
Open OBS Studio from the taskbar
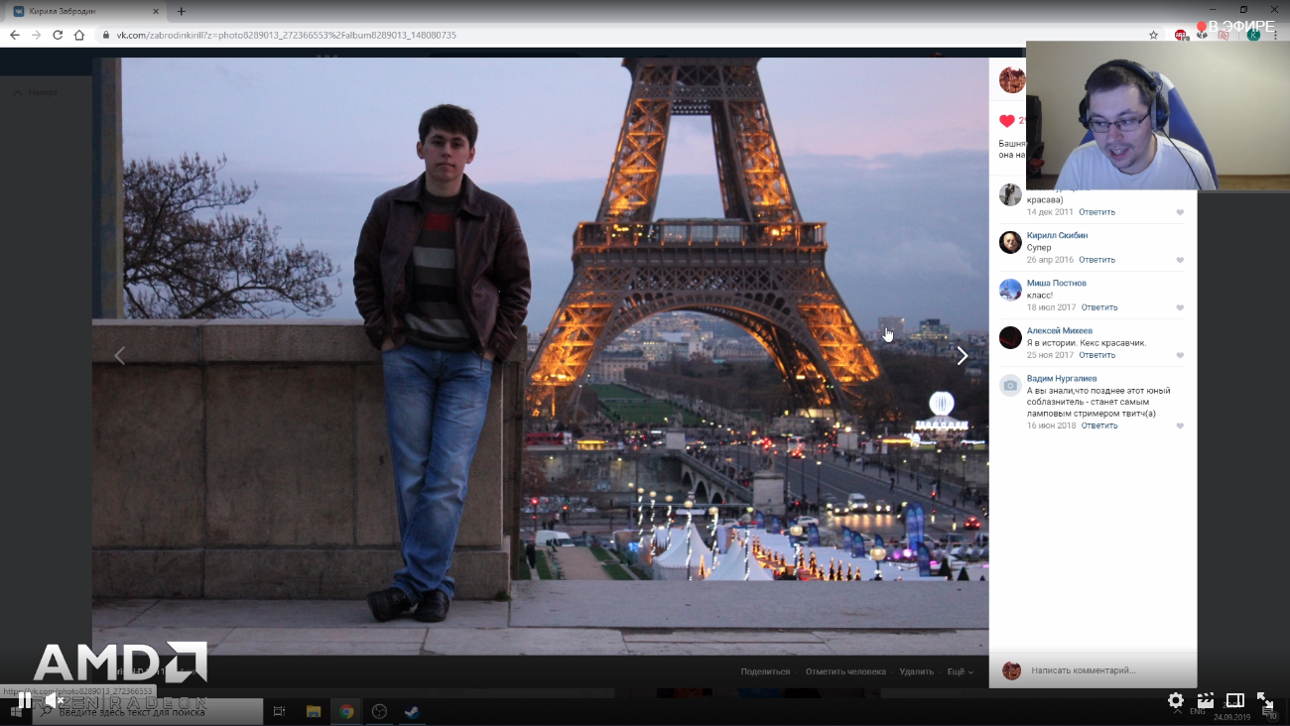378,711
